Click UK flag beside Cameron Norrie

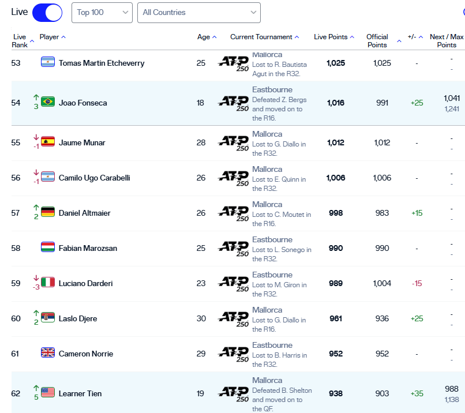pos(48,354)
